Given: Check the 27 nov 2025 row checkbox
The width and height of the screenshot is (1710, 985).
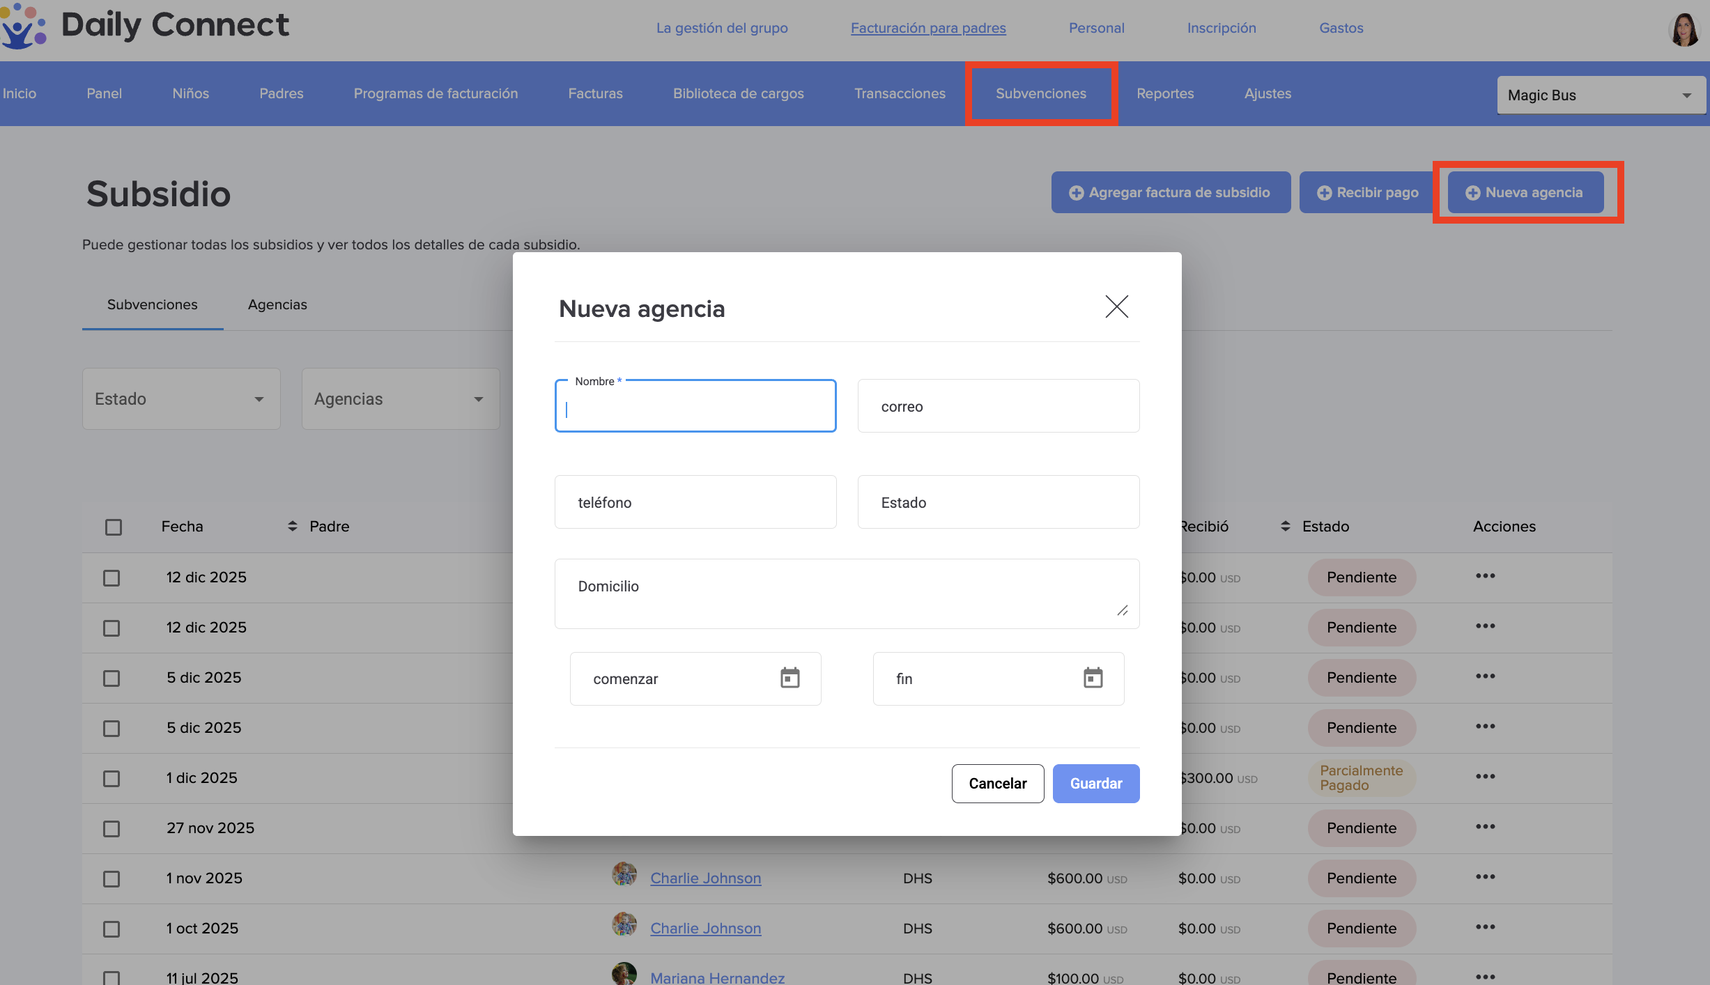Looking at the screenshot, I should (111, 829).
